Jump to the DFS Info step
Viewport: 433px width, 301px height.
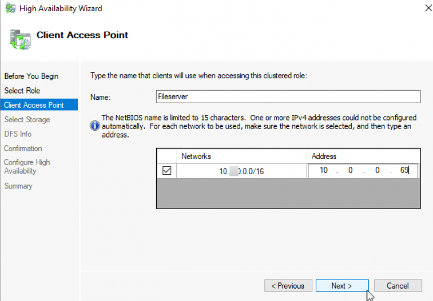tap(18, 134)
